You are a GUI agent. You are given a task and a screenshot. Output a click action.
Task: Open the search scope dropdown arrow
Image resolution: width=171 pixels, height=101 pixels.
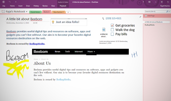[x=169, y=11]
